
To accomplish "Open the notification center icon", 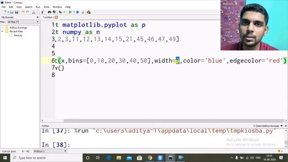I will tap(281, 158).
